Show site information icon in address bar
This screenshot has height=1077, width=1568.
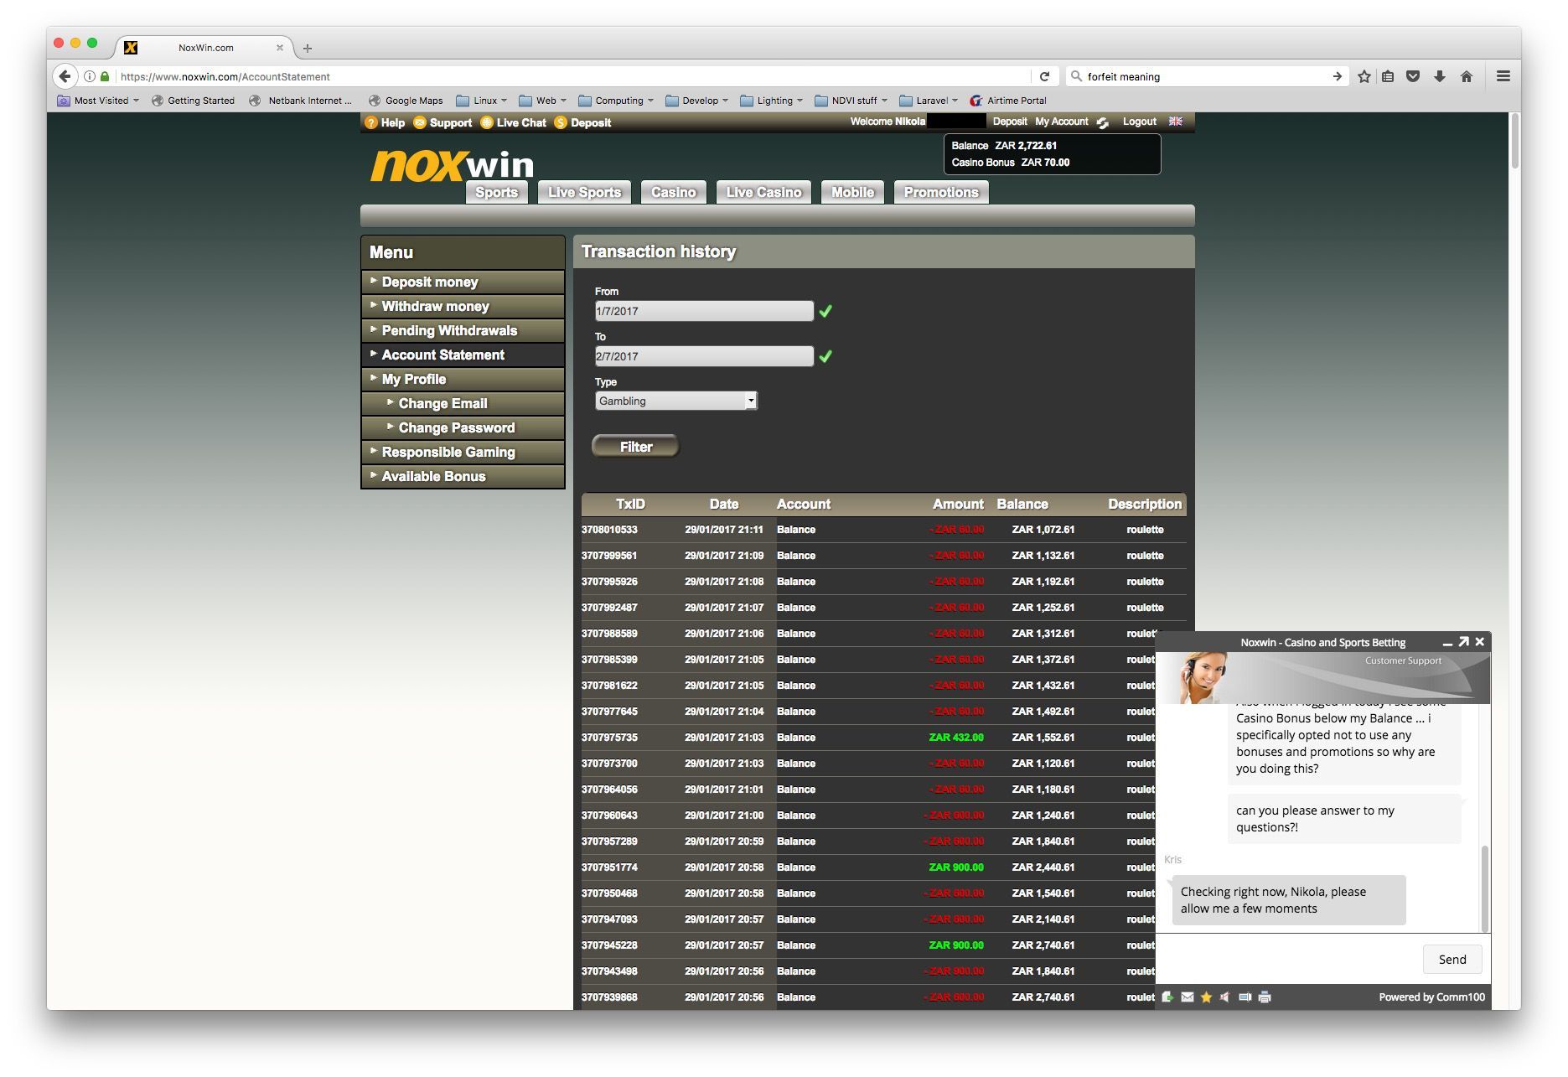pyautogui.click(x=89, y=76)
